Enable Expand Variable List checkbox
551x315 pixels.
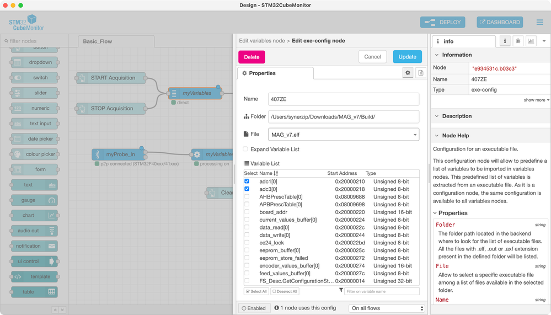click(x=245, y=149)
